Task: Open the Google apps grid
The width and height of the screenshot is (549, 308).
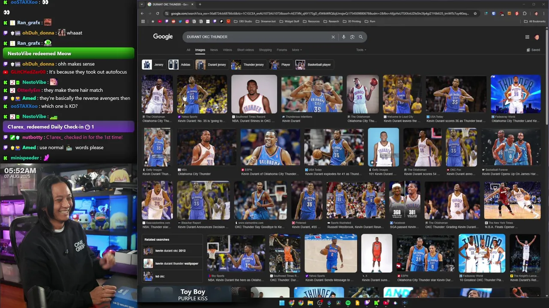Action: 527,37
